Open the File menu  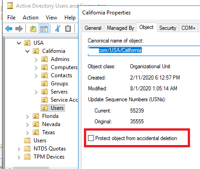tap(11, 18)
